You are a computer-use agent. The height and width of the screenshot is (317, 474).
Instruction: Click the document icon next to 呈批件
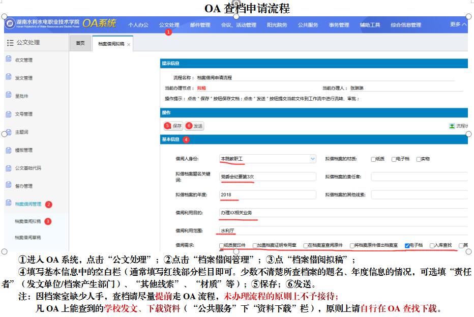(9, 95)
